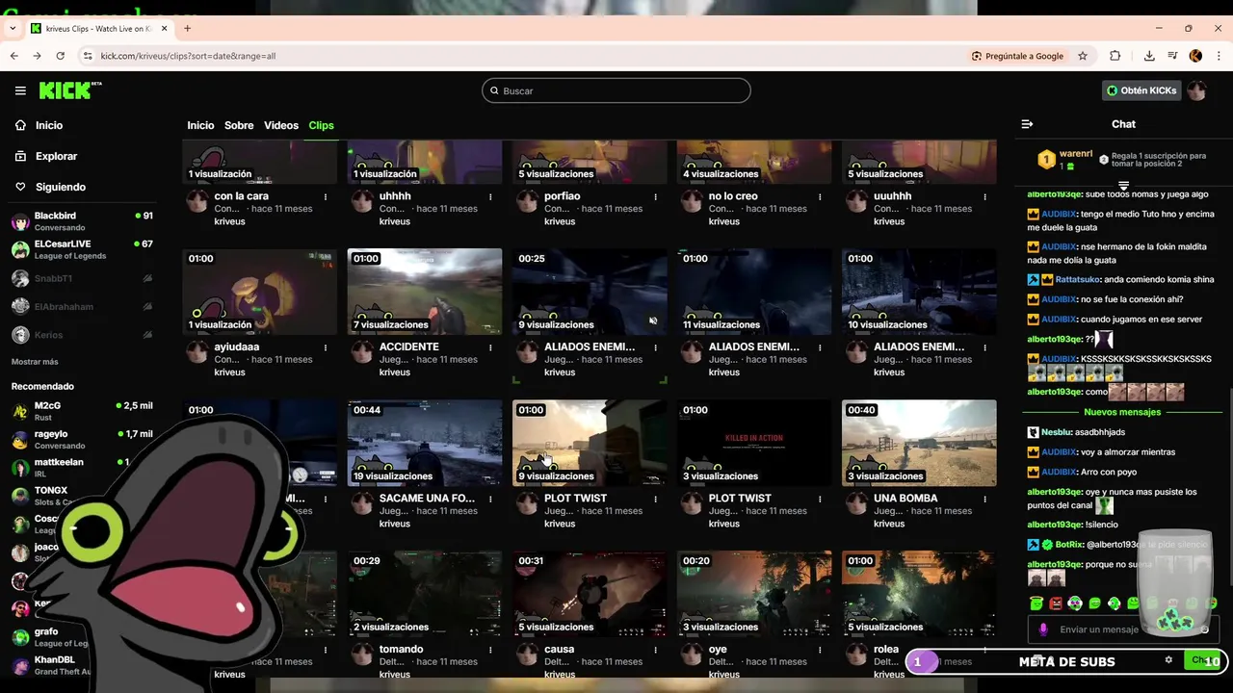Play the SACAME UNA FO clip thumbnail
The image size is (1233, 693).
click(425, 443)
